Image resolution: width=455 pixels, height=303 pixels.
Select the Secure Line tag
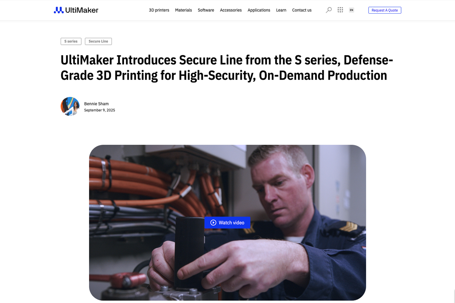coord(98,41)
